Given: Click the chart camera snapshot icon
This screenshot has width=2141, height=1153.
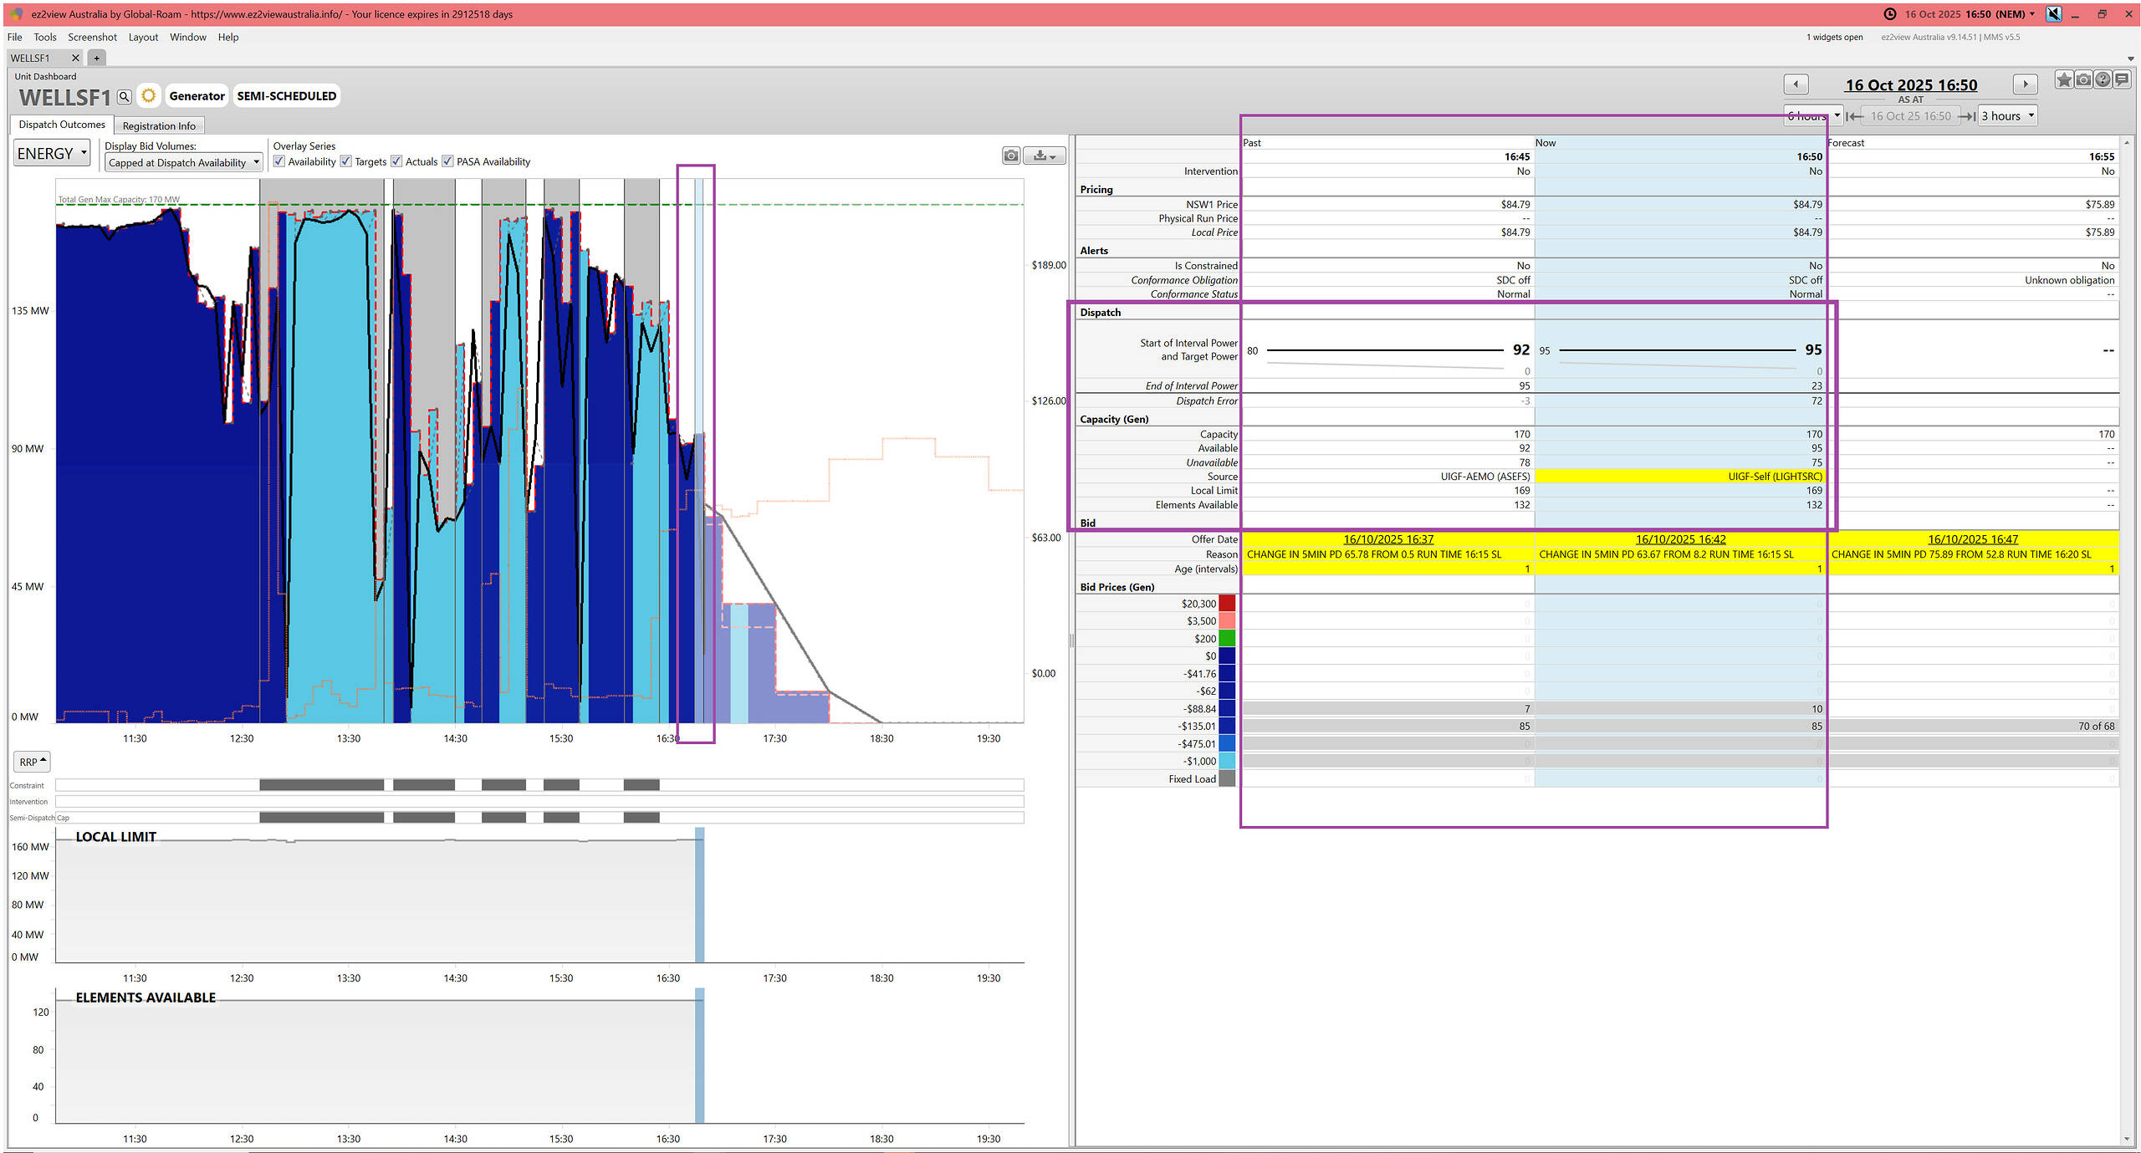Looking at the screenshot, I should coord(1011,156).
